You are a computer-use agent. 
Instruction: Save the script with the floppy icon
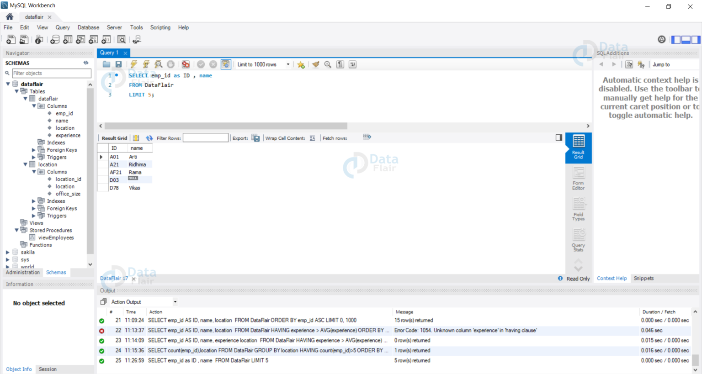[118, 64]
